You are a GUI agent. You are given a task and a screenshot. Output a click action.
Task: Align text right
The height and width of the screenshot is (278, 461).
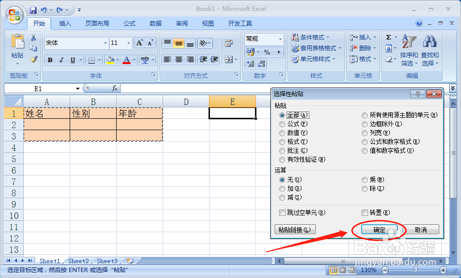click(x=190, y=60)
